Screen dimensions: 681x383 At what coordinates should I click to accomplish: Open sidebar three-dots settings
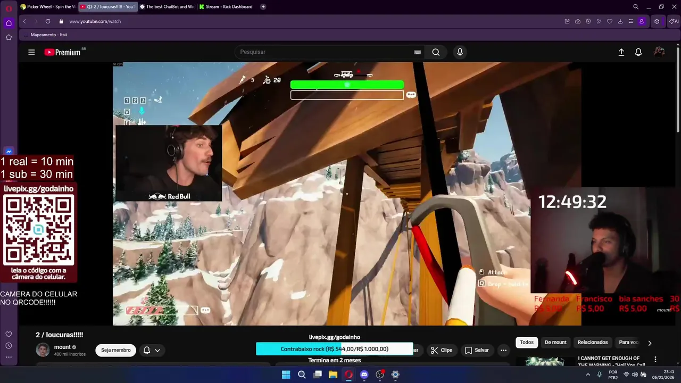[x=9, y=357]
